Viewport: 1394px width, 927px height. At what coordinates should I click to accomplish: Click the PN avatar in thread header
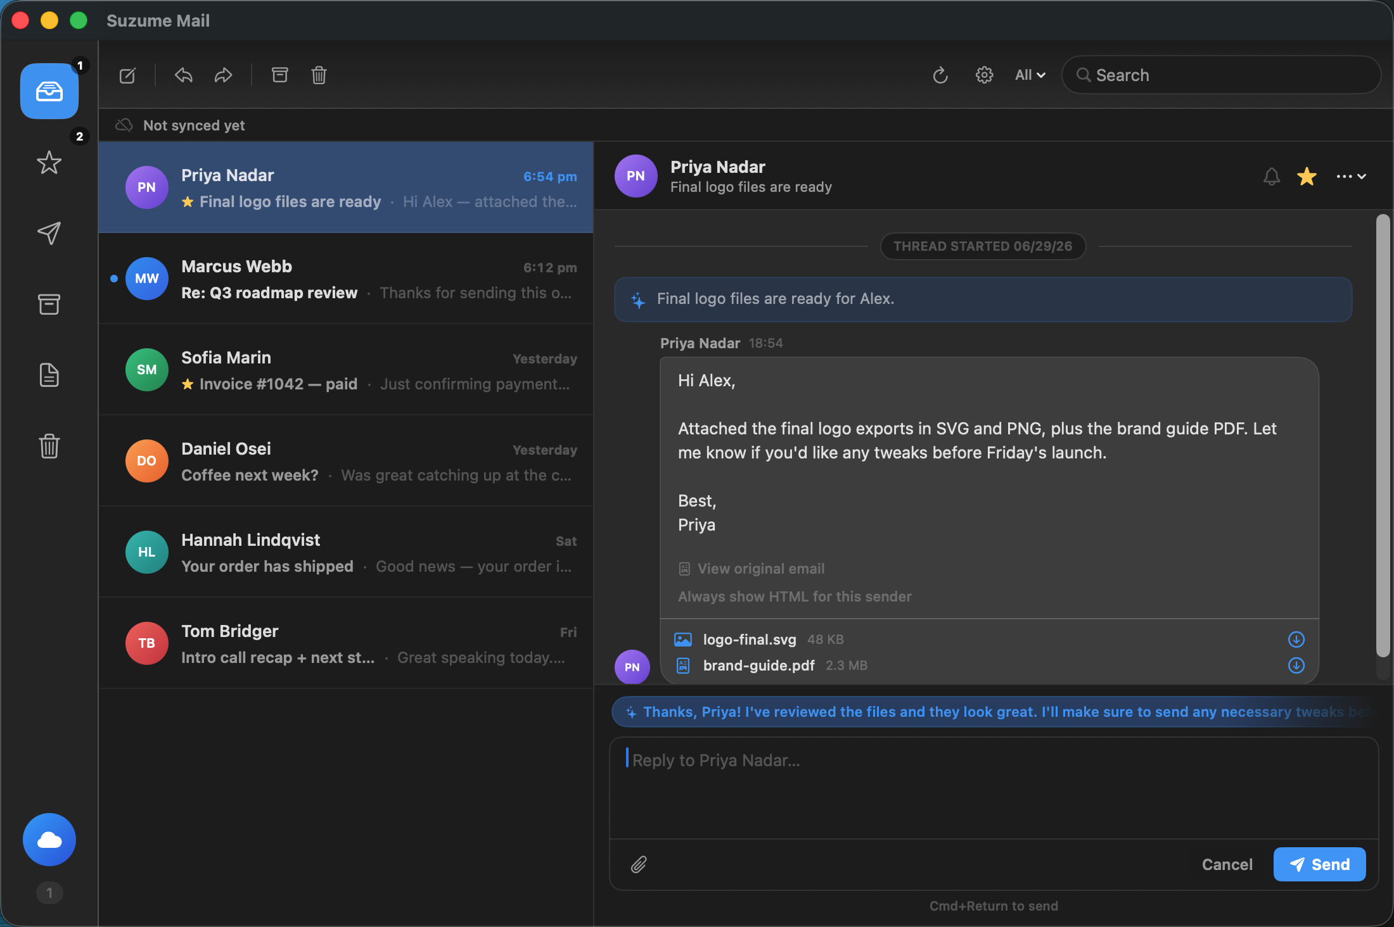pos(636,176)
